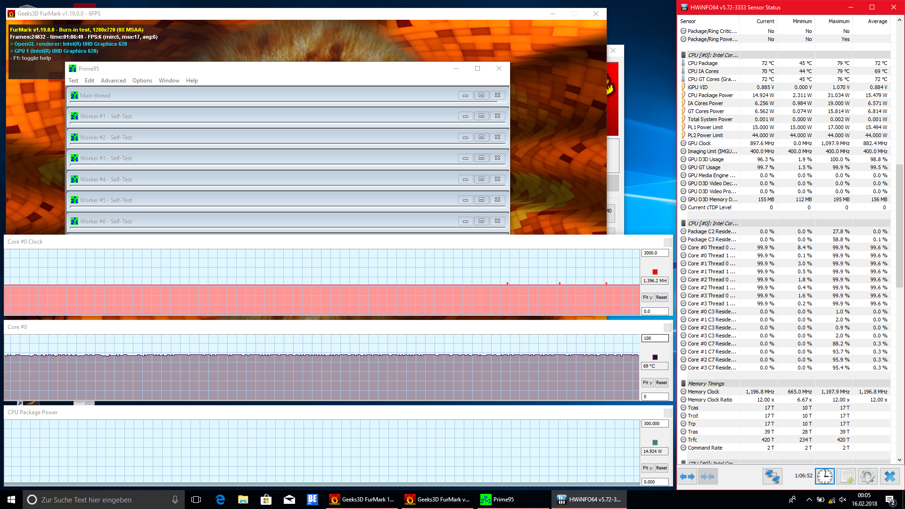The image size is (905, 509).
Task: Click Reset on CPU Package Power graph
Action: (x=661, y=468)
